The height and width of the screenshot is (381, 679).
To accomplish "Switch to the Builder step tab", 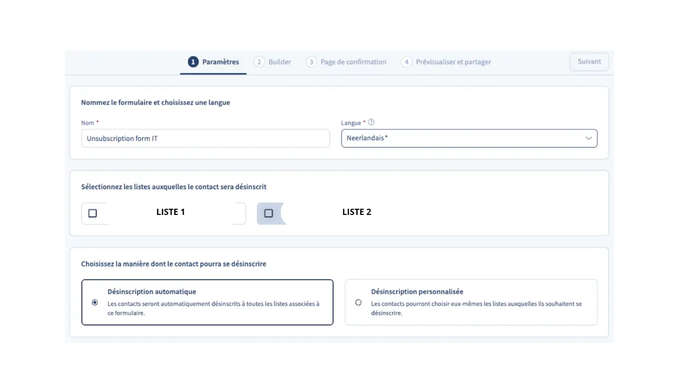I will pyautogui.click(x=279, y=62).
